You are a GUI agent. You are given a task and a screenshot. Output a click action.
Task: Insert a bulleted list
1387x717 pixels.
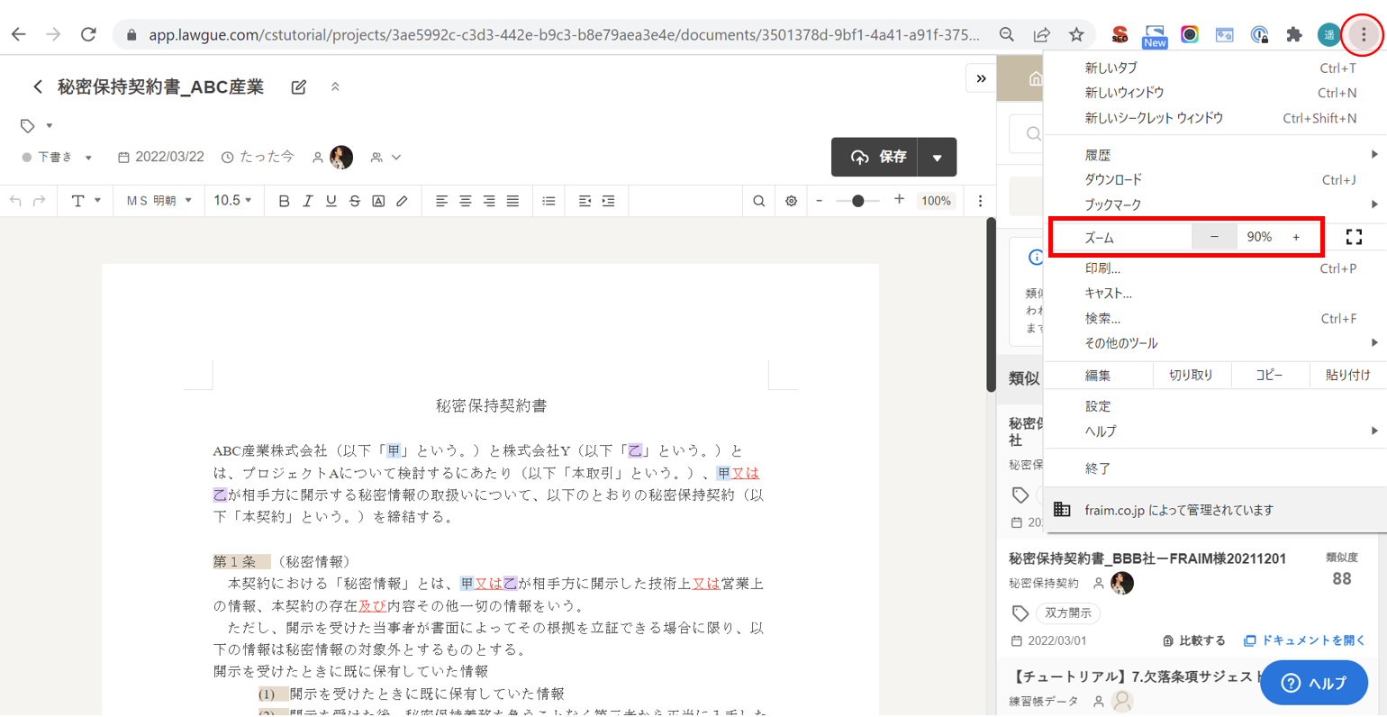tap(548, 201)
